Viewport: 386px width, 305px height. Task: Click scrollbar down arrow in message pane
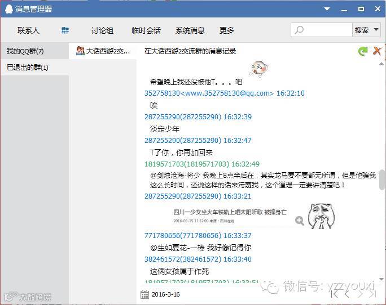click(x=381, y=279)
